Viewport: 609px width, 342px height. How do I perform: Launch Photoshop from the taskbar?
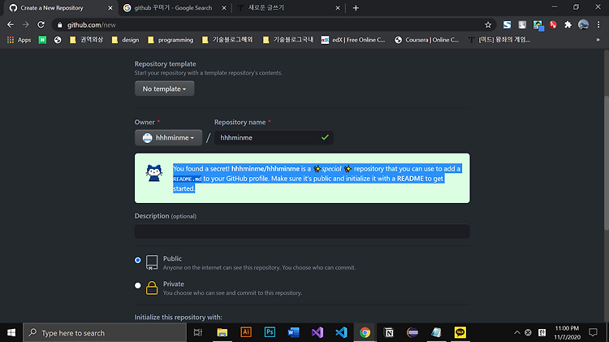tap(270, 333)
